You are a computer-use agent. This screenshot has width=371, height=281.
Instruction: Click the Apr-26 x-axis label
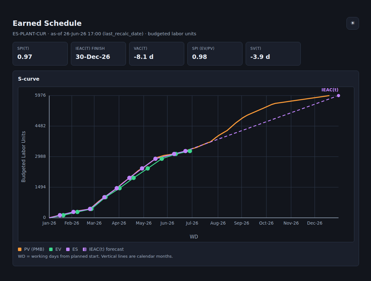pyautogui.click(x=119, y=223)
